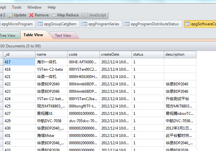Click the Remove toolbar button
216x151 pixels.
coord(39,15)
